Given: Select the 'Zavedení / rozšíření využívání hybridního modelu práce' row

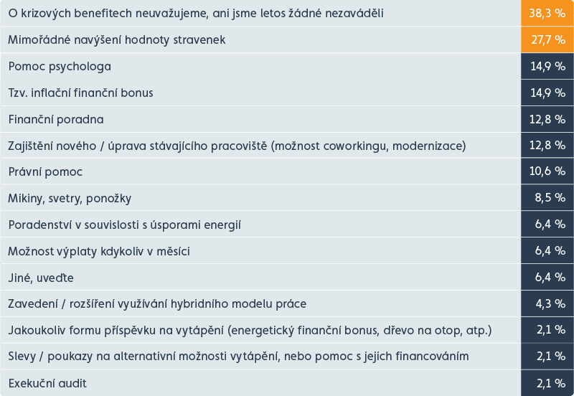Looking at the screenshot, I should pyautogui.click(x=157, y=303).
